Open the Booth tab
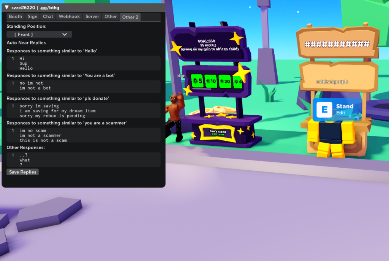 pos(15,17)
